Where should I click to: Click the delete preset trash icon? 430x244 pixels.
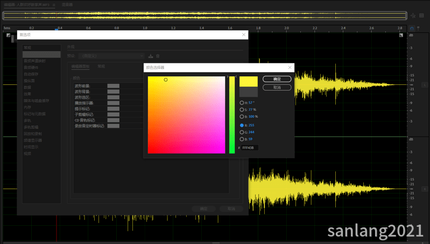coord(158,56)
